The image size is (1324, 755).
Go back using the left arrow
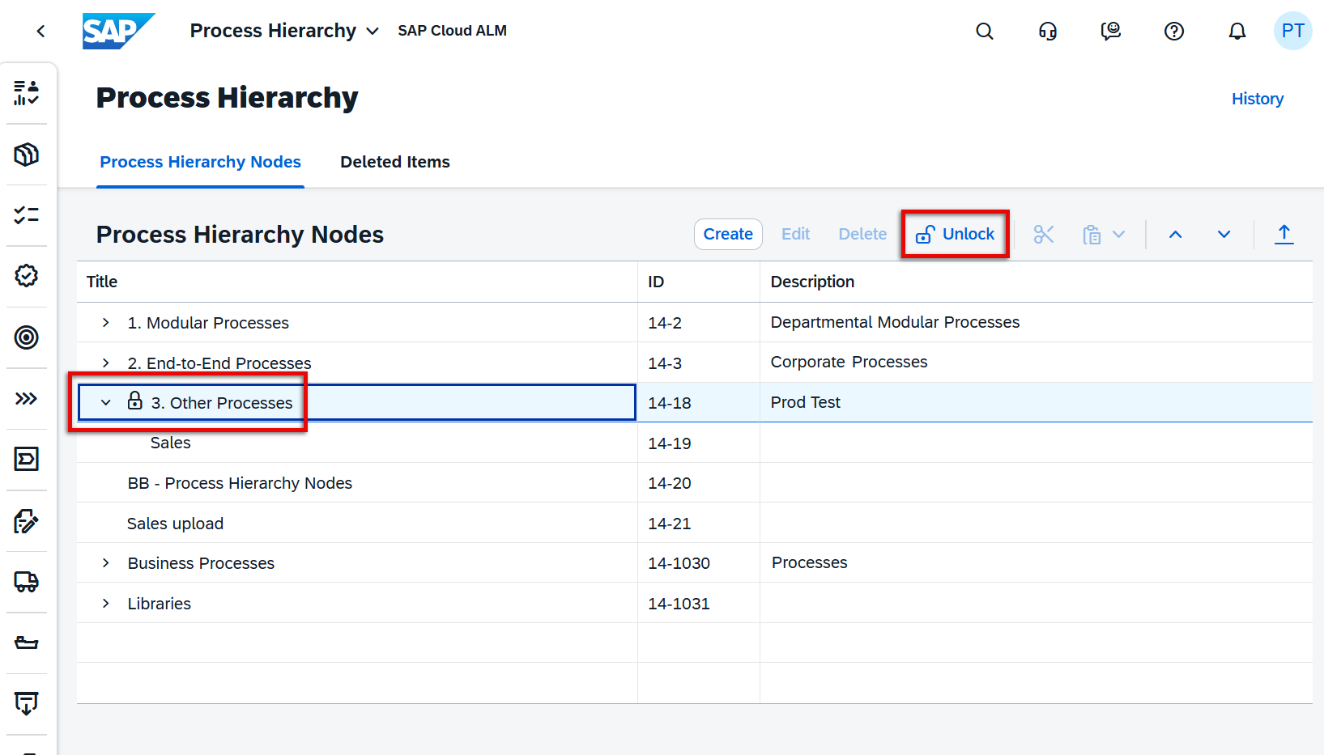40,32
